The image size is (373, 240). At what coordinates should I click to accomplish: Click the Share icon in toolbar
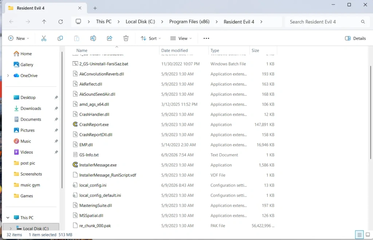coord(109,38)
